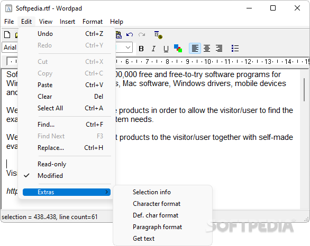Click the New document icon
The width and height of the screenshot is (310, 246).
coord(7,35)
